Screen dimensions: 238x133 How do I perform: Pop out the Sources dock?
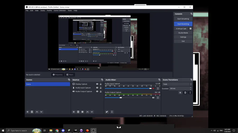(102, 80)
